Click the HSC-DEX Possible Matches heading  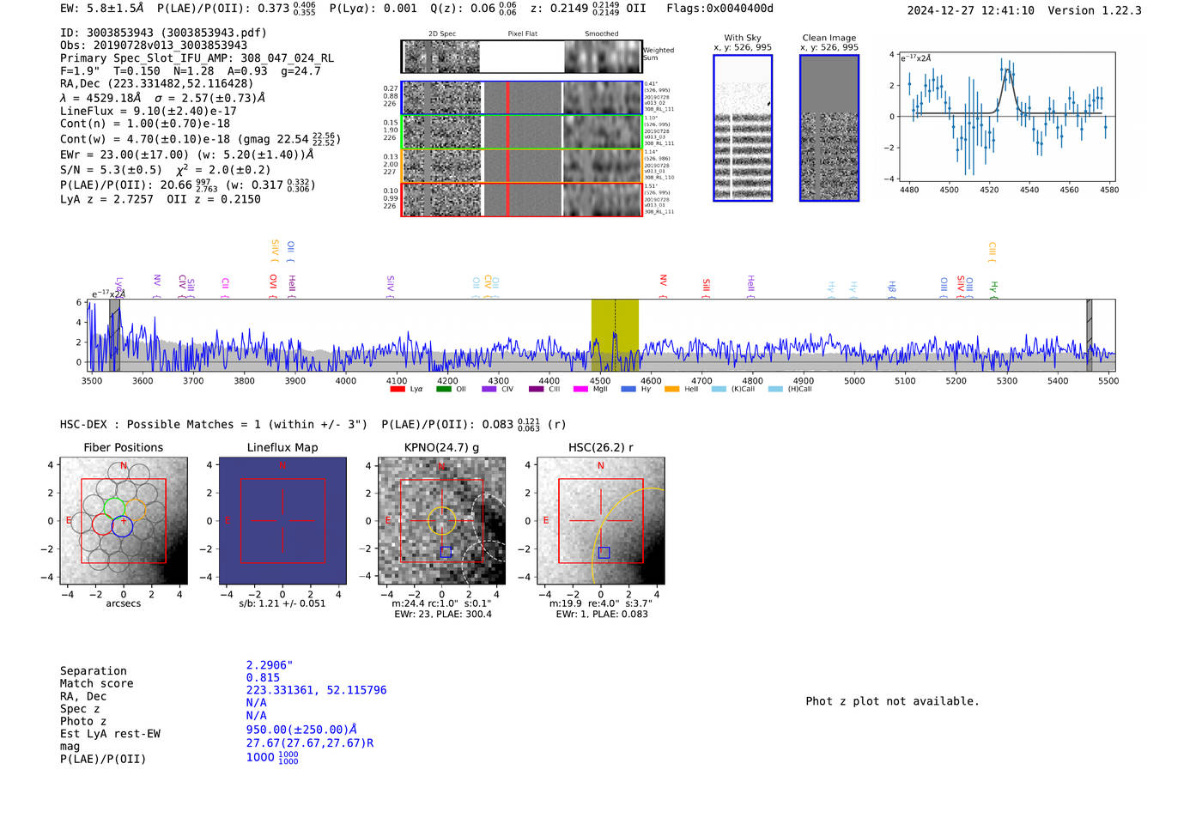(214, 424)
